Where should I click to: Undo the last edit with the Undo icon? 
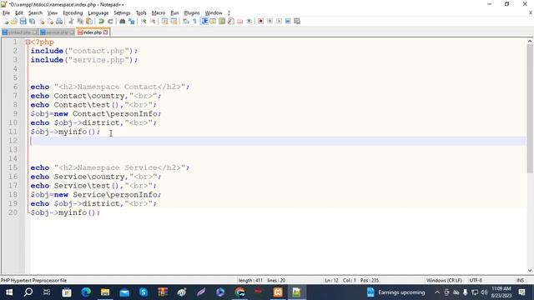click(101, 21)
